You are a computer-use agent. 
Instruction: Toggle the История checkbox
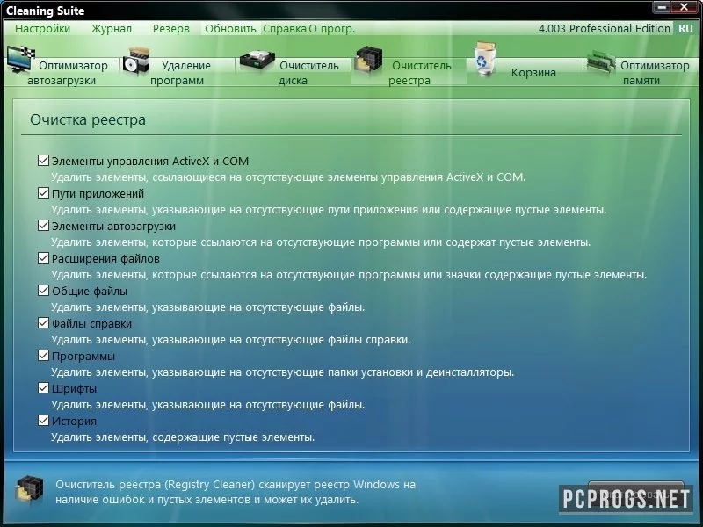[x=43, y=421]
